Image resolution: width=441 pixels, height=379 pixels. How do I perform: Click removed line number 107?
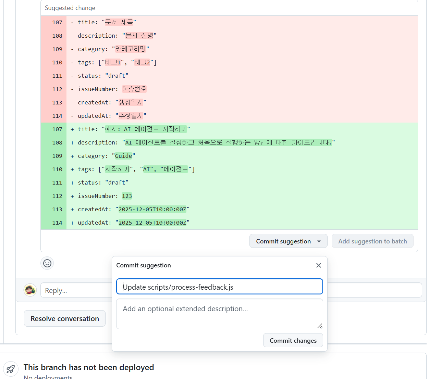tap(57, 23)
